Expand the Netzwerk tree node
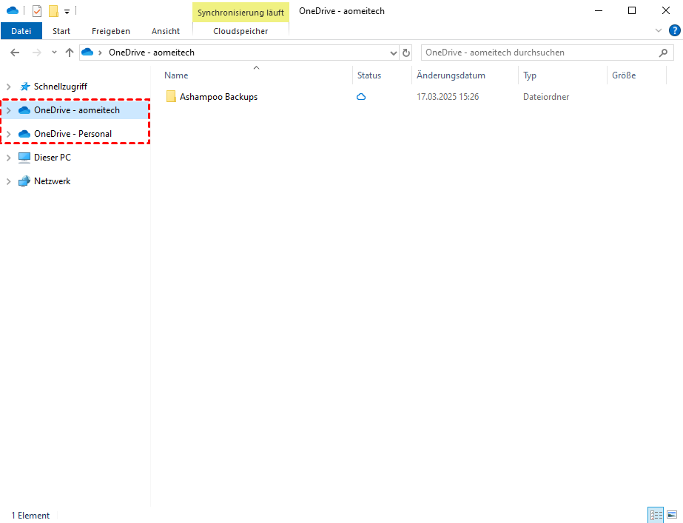This screenshot has height=523, width=683. point(8,181)
